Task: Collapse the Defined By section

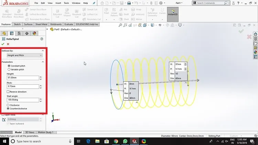Action: (x=43, y=51)
